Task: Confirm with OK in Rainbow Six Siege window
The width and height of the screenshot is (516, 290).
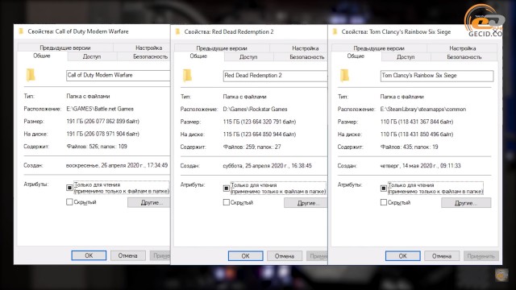Action: (403, 256)
